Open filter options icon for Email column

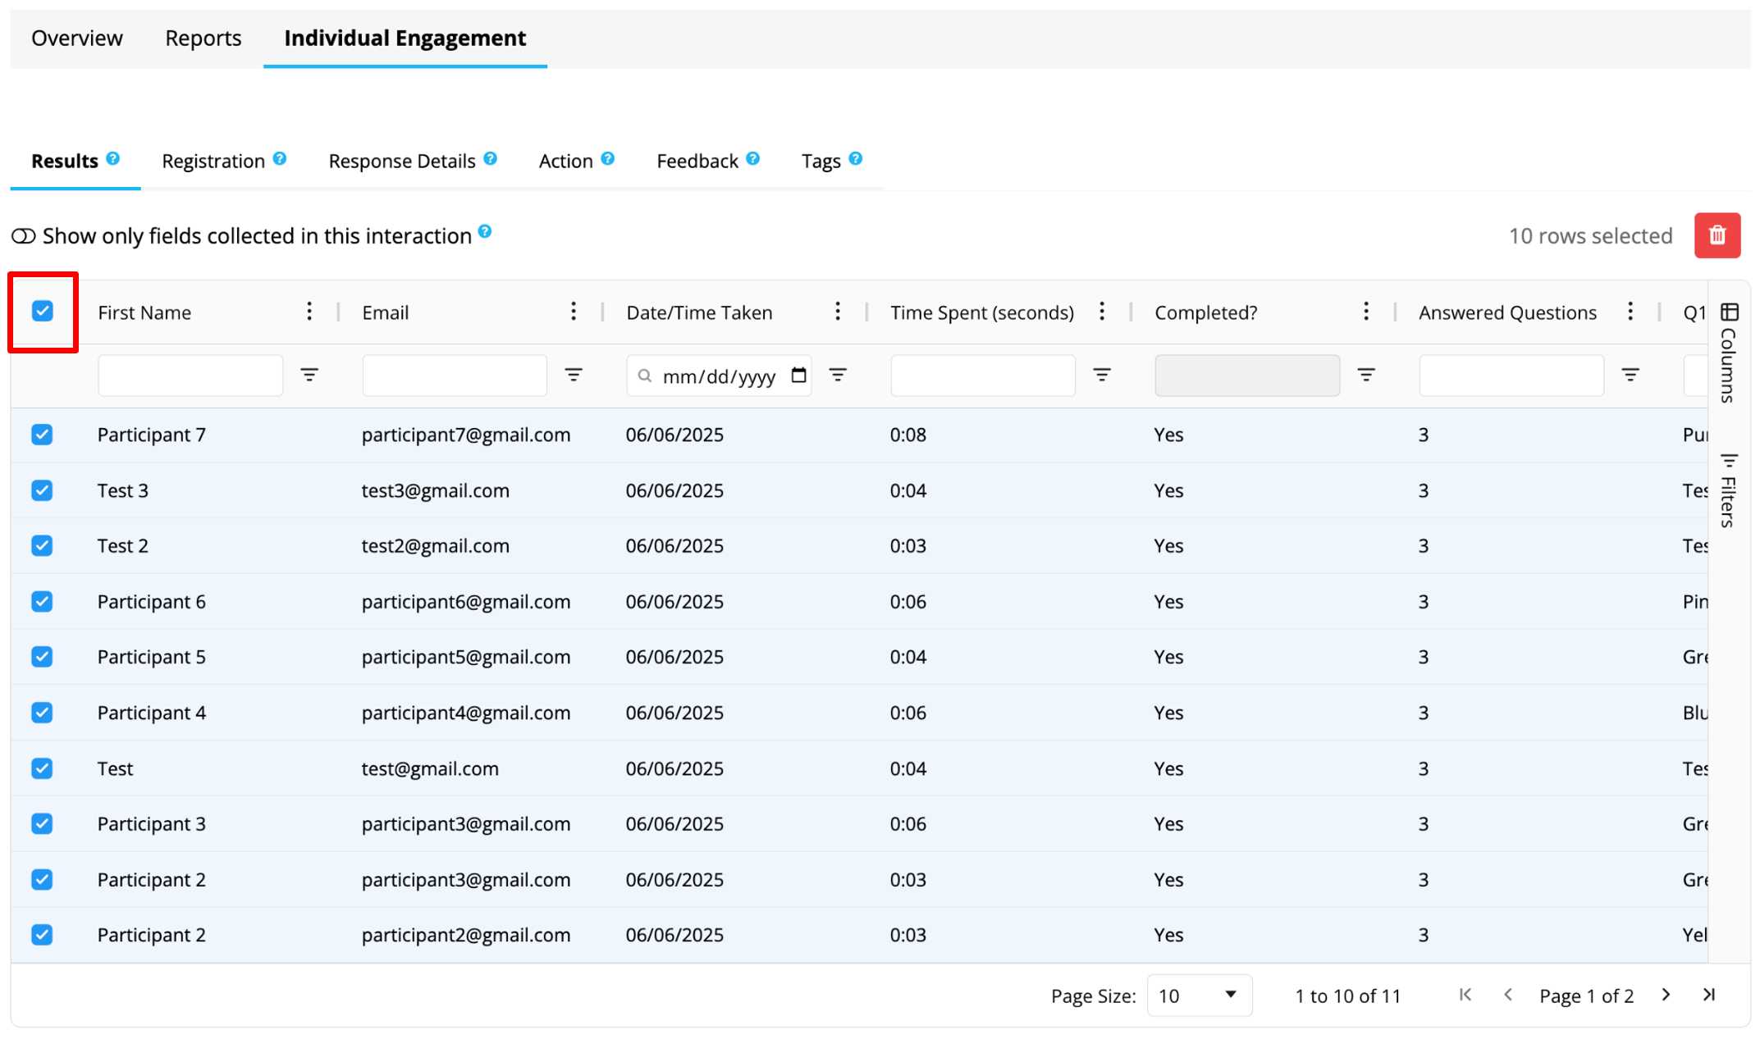[574, 375]
